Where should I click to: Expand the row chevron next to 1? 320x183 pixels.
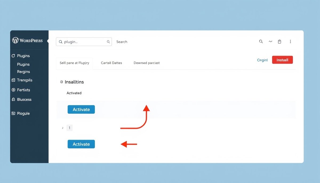[x=63, y=128]
